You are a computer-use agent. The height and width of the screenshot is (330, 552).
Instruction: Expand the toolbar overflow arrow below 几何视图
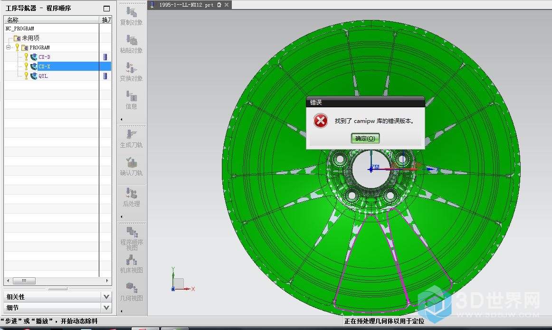(x=122, y=311)
